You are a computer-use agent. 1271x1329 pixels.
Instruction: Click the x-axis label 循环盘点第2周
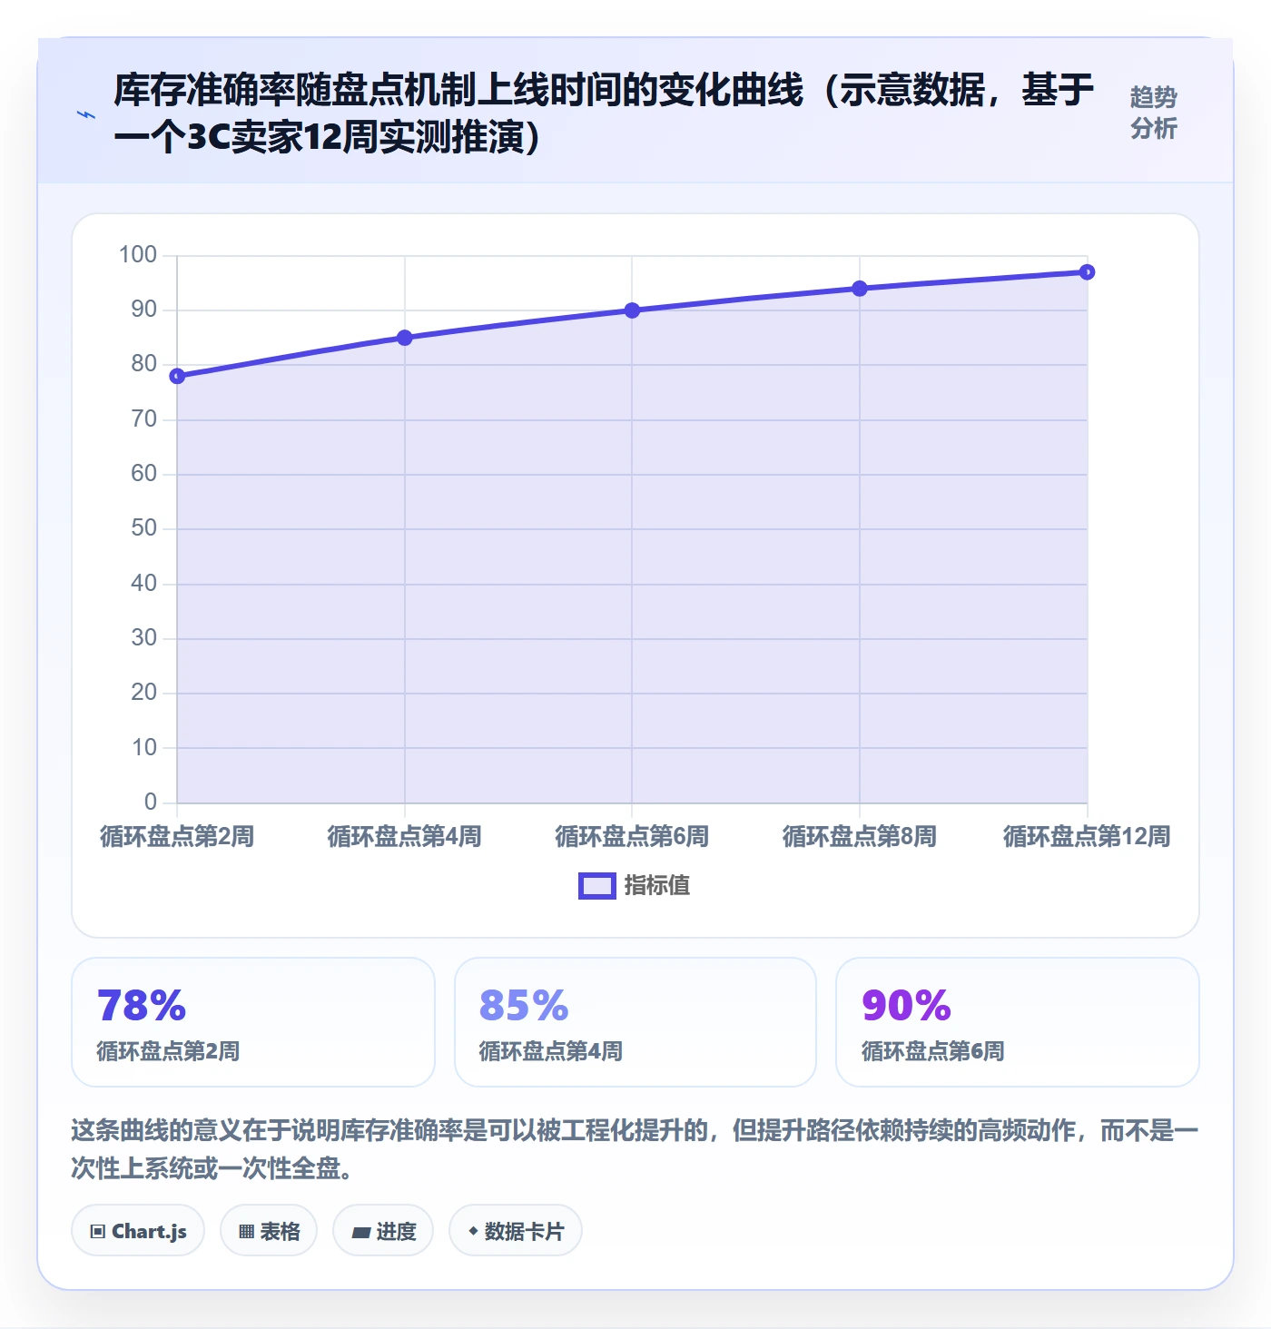click(x=177, y=836)
